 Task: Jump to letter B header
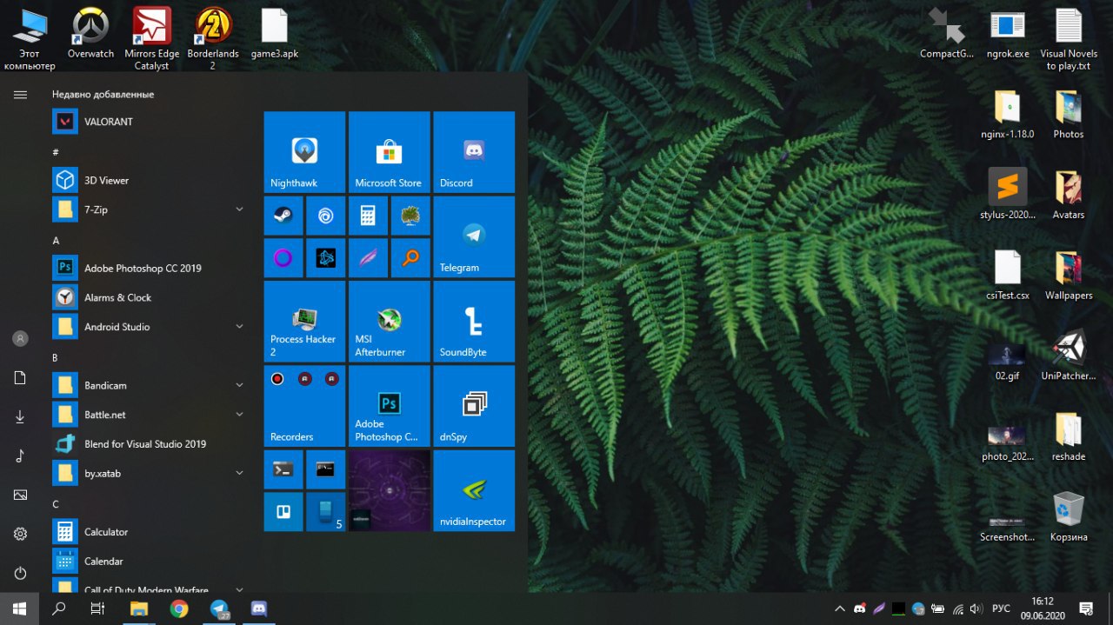pos(56,357)
